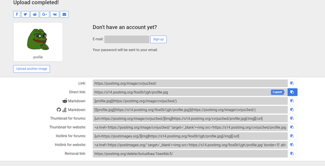The width and height of the screenshot is (325, 166).
Task: Select Thumbnail for website field
Action: 190,127
